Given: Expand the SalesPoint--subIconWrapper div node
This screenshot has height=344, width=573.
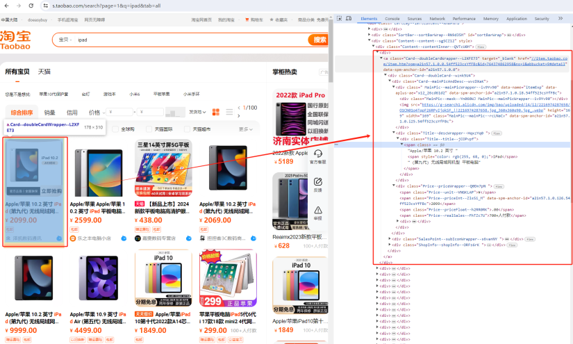Looking at the screenshot, I should (390, 239).
